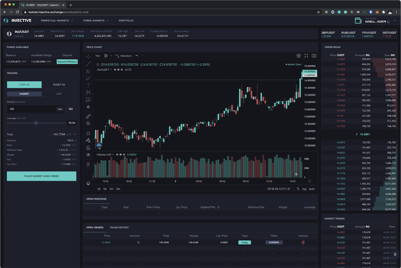The width and height of the screenshot is (401, 268).
Task: Toggle hide all drawings eye icon
Action: pos(88,155)
